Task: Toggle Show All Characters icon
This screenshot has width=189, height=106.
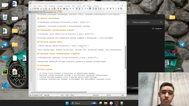Action: coord(85,9)
